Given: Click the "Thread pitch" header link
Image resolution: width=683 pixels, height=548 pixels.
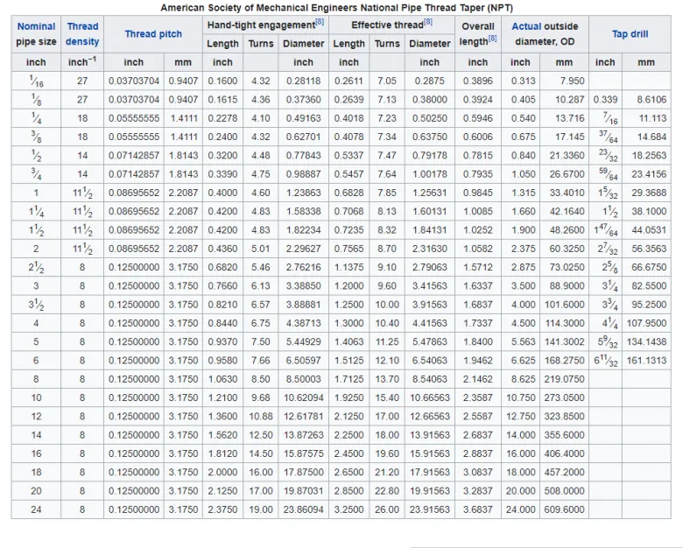Looking at the screenshot, I should (152, 34).
